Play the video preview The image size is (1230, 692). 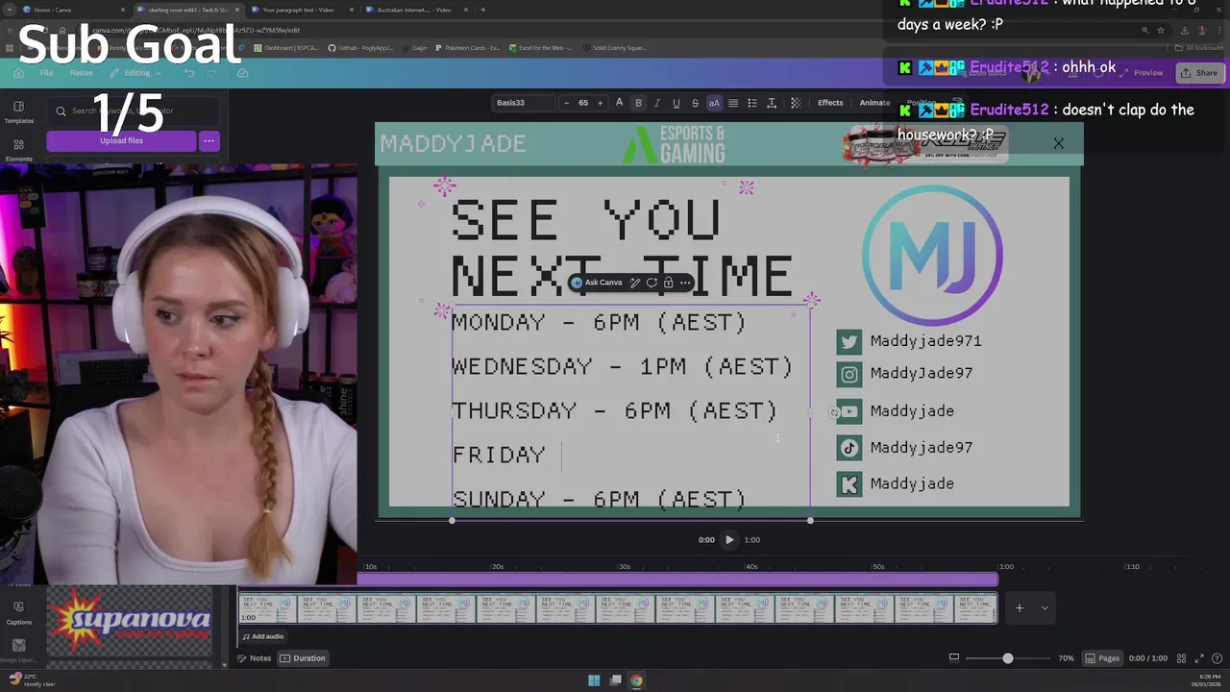pyautogui.click(x=729, y=540)
